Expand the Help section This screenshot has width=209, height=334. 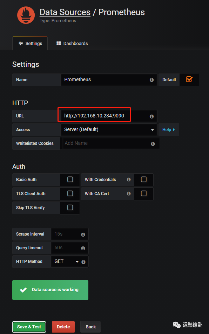[169, 129]
